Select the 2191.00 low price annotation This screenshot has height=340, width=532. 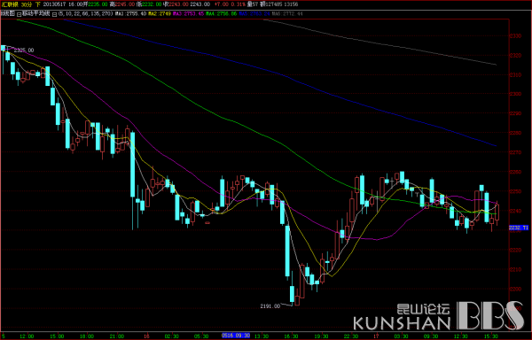pos(270,306)
